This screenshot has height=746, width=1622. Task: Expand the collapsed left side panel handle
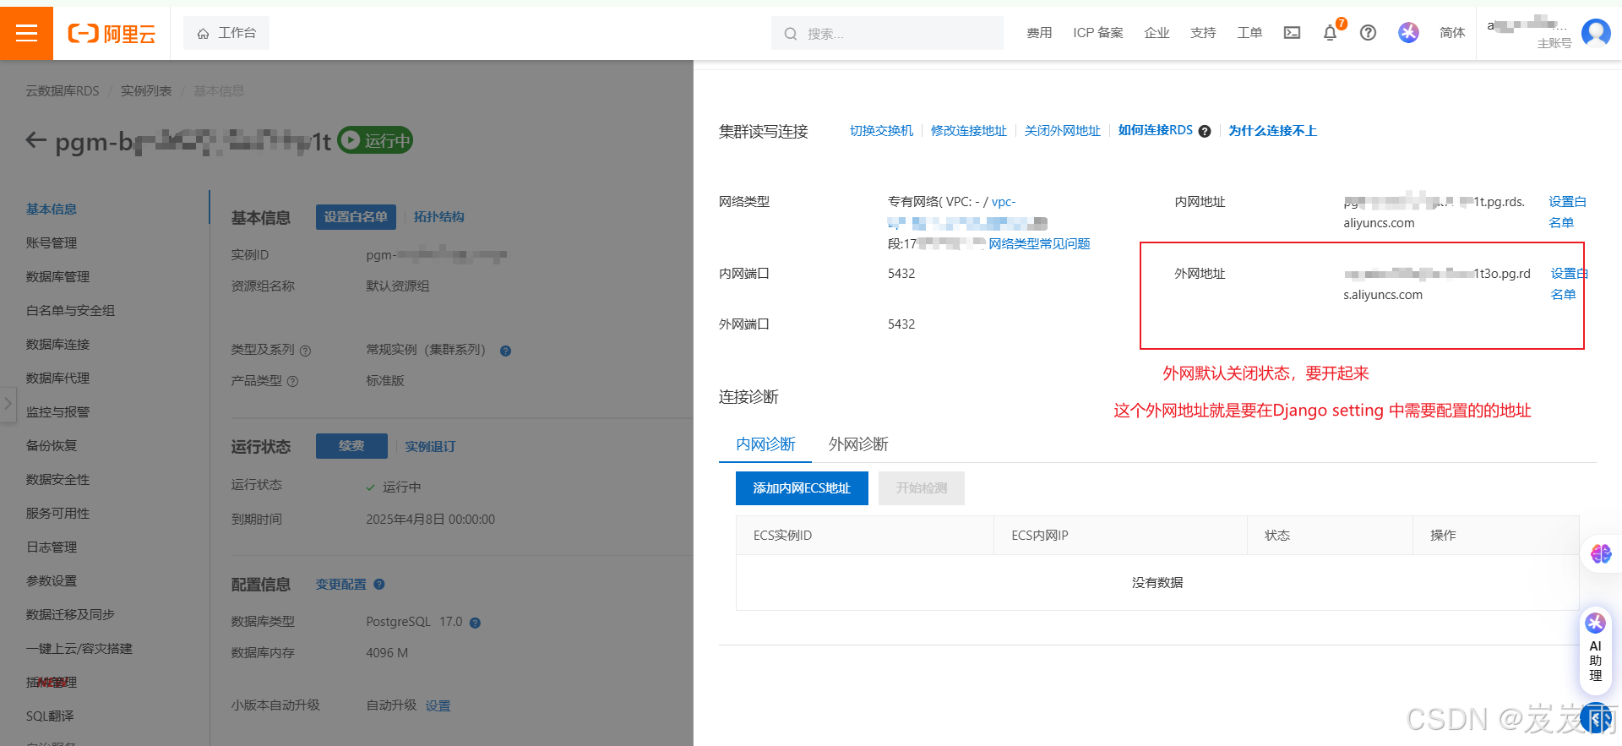tap(8, 404)
